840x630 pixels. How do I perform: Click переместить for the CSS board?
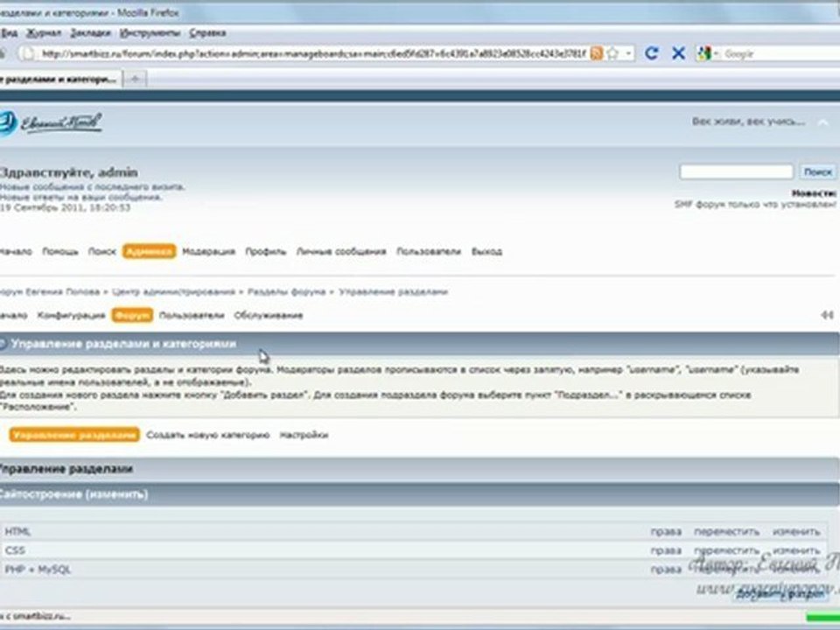tap(726, 550)
